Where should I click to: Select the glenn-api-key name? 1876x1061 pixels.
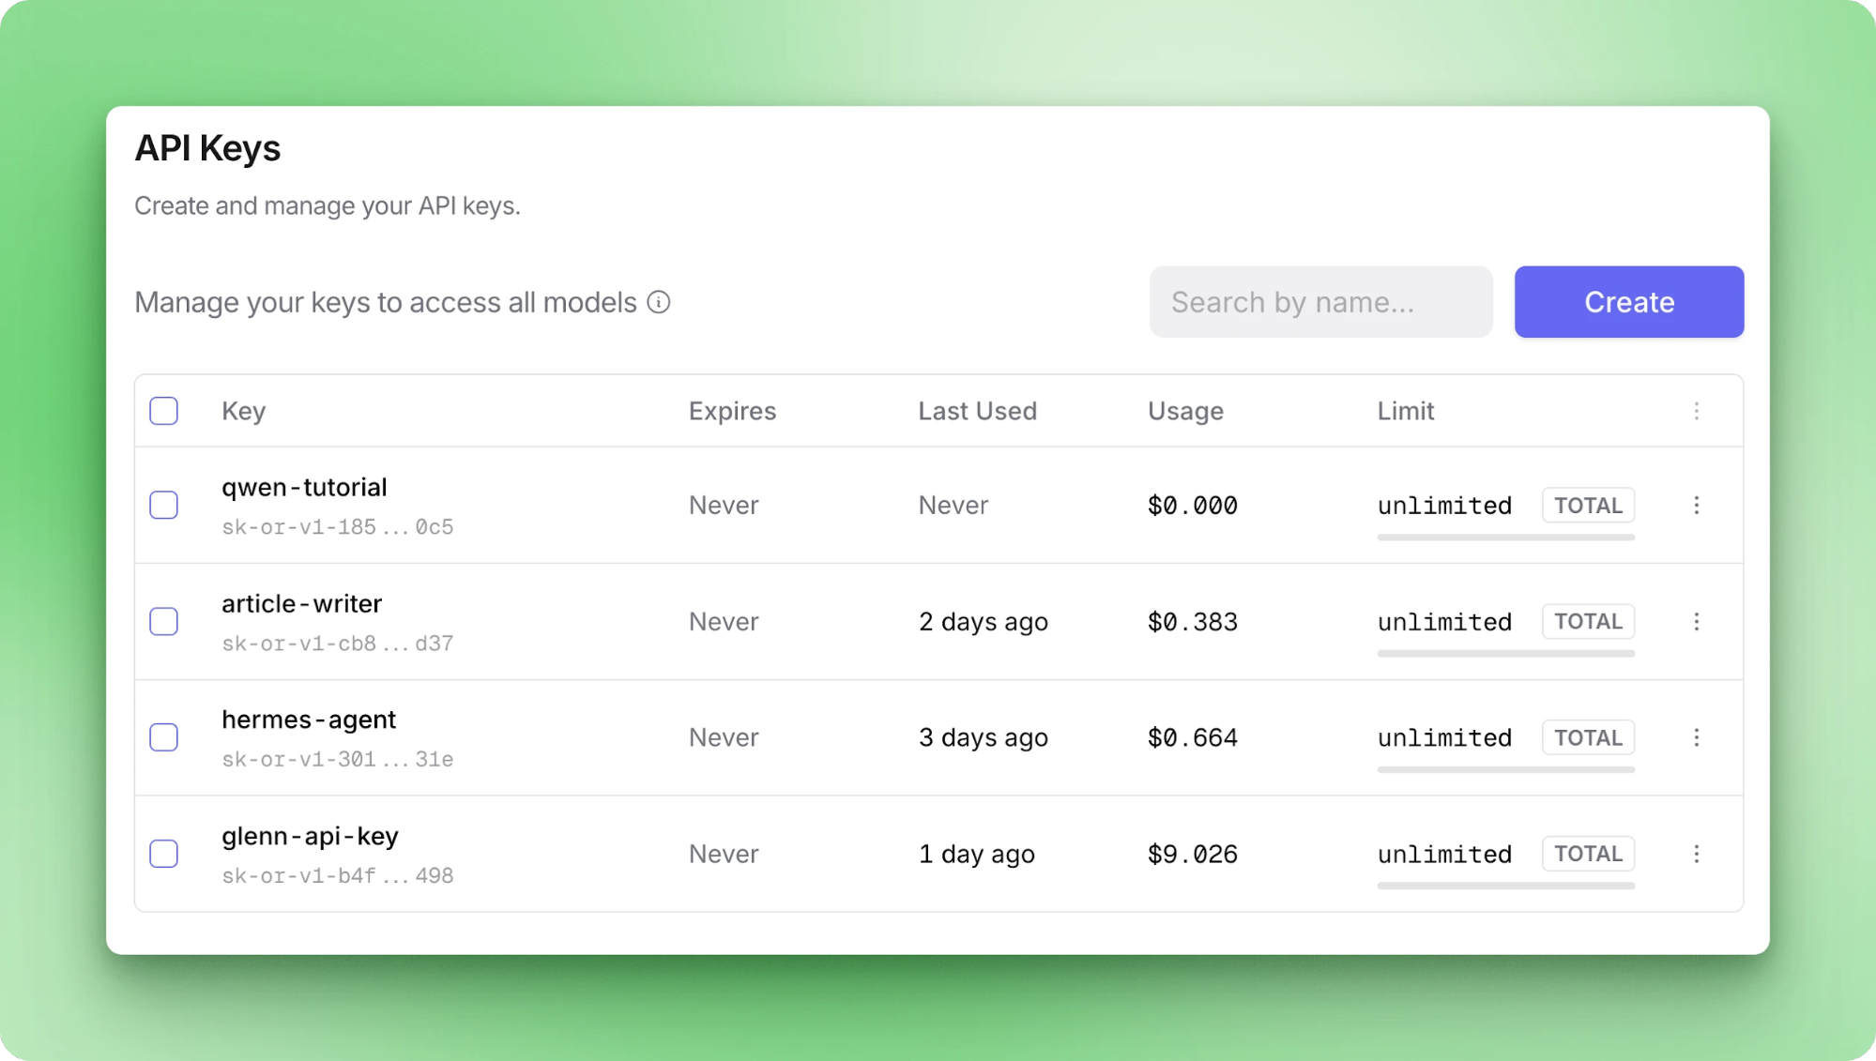[x=310, y=837]
